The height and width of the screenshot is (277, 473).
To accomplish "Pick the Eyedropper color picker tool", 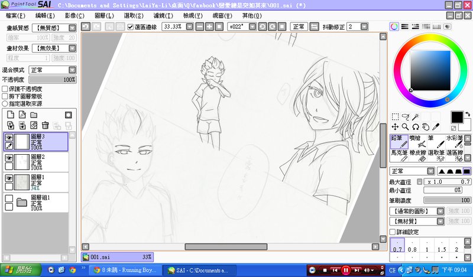I will [x=436, y=127].
